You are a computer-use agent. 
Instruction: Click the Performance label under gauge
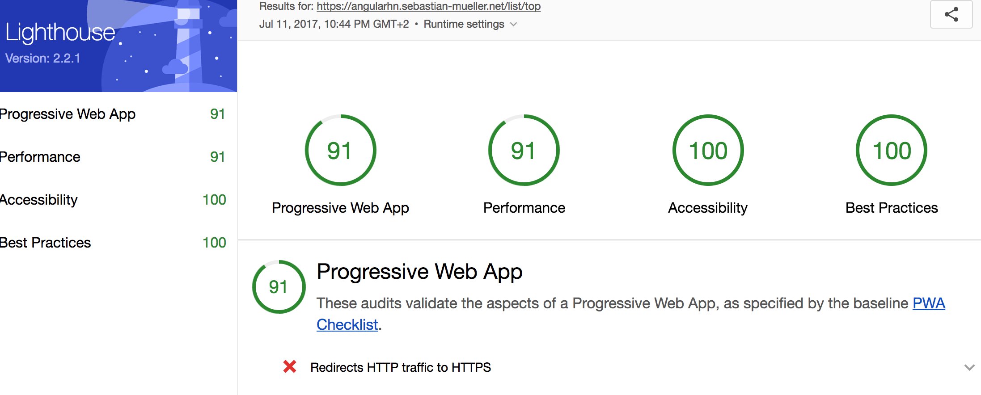click(524, 208)
